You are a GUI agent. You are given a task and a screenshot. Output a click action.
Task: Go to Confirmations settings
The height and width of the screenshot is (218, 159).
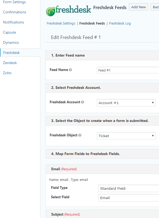coord(14,12)
